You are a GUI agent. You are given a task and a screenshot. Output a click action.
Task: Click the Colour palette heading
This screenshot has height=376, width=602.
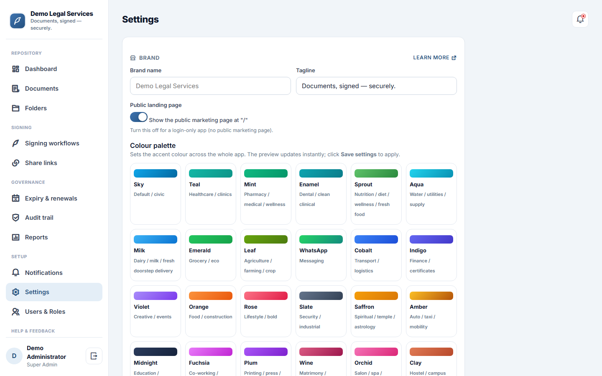[x=153, y=145]
